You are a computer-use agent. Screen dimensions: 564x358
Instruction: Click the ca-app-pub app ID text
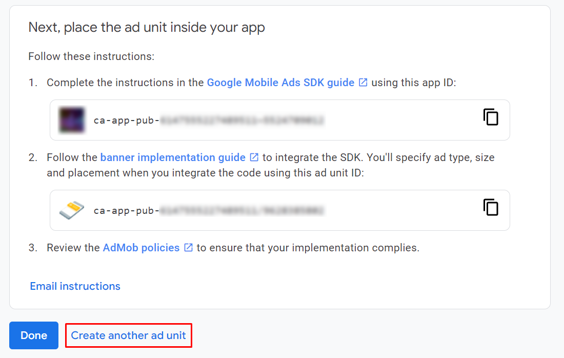208,121
